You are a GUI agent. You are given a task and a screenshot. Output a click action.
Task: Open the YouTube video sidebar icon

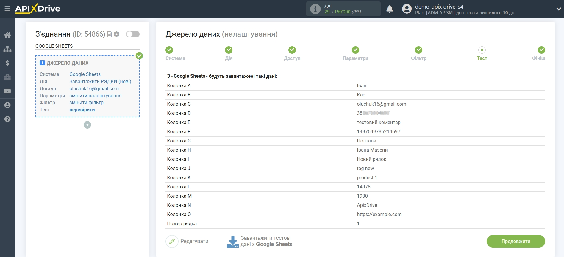tap(7, 91)
